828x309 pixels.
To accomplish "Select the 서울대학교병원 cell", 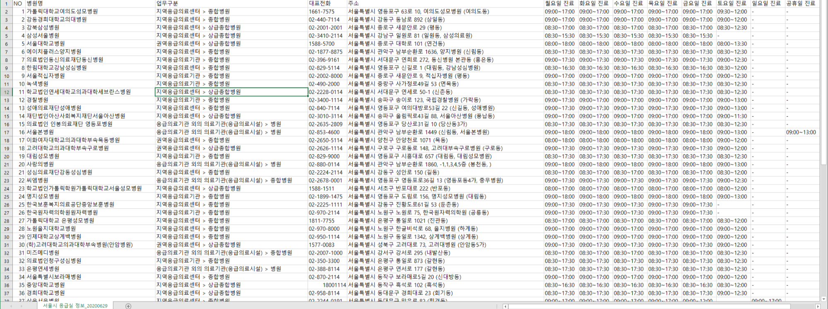I will pyautogui.click(x=90, y=44).
